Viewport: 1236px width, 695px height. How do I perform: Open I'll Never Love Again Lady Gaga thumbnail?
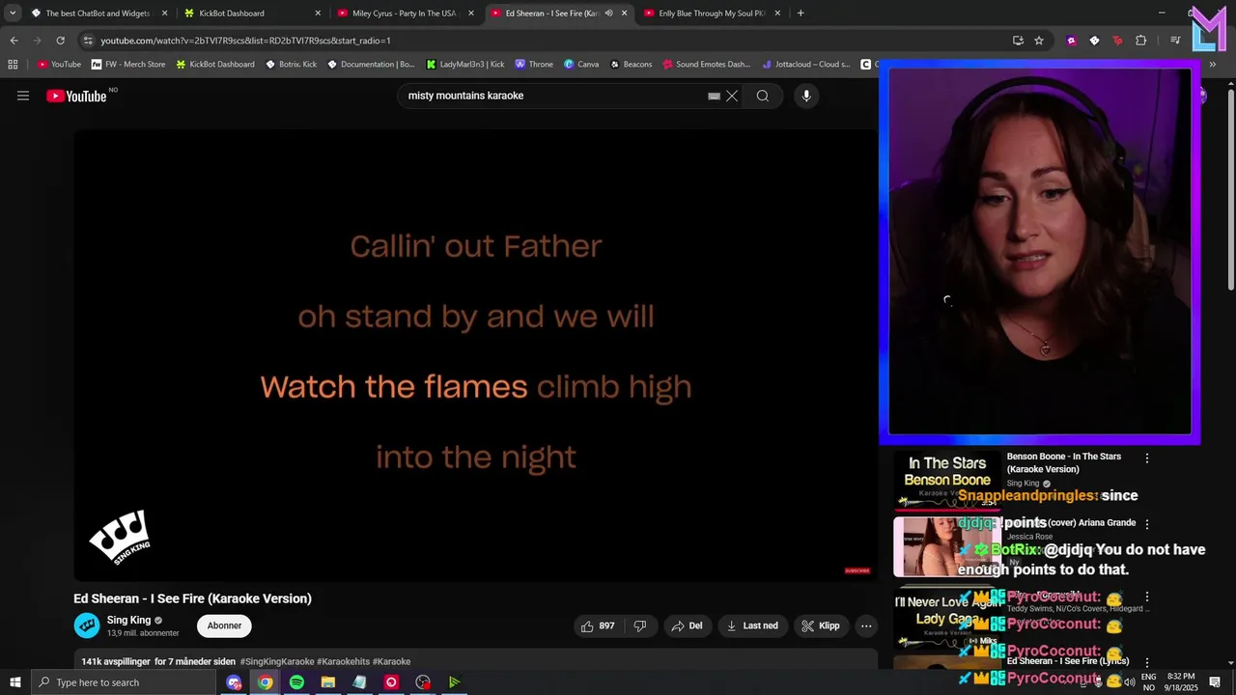click(x=946, y=618)
